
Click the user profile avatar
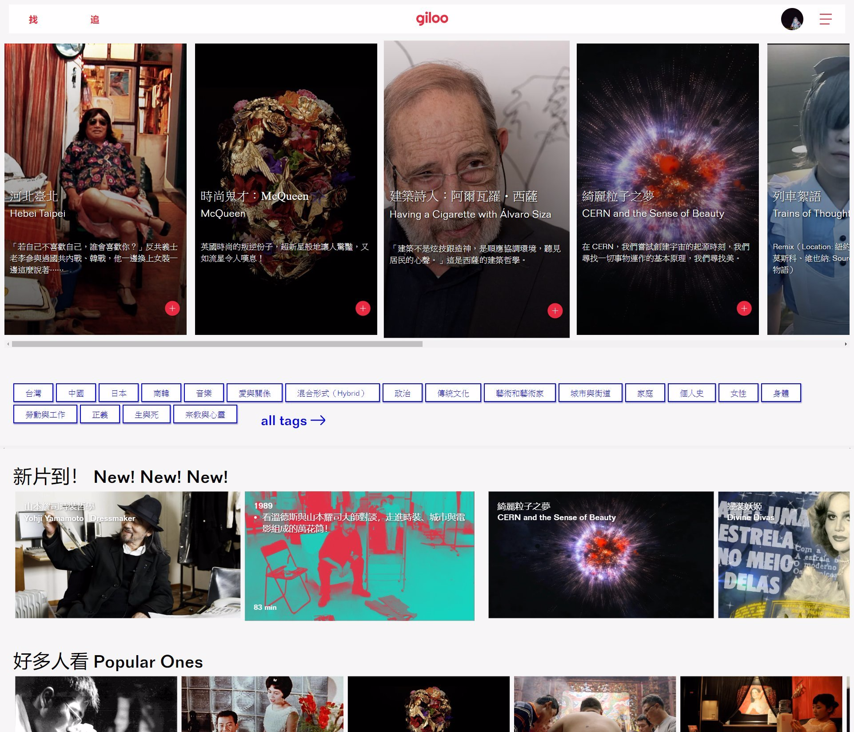click(792, 19)
